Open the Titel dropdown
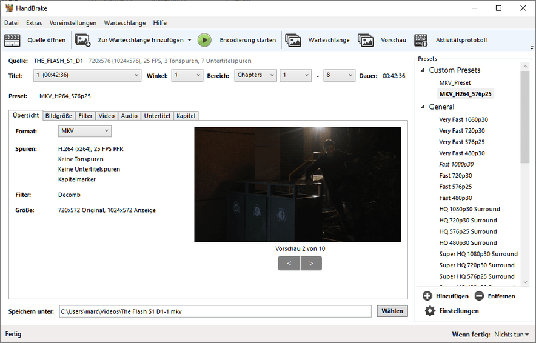The height and width of the screenshot is (343, 536). click(x=87, y=75)
